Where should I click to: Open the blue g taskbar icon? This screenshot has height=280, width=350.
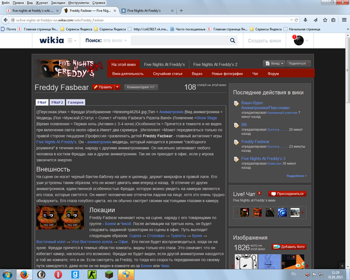[75, 274]
